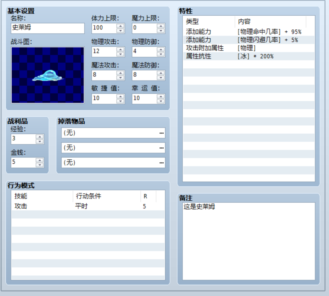Decrease 物理防御 with the down arrow
Image resolution: width=329 pixels, height=296 pixels.
click(161, 54)
